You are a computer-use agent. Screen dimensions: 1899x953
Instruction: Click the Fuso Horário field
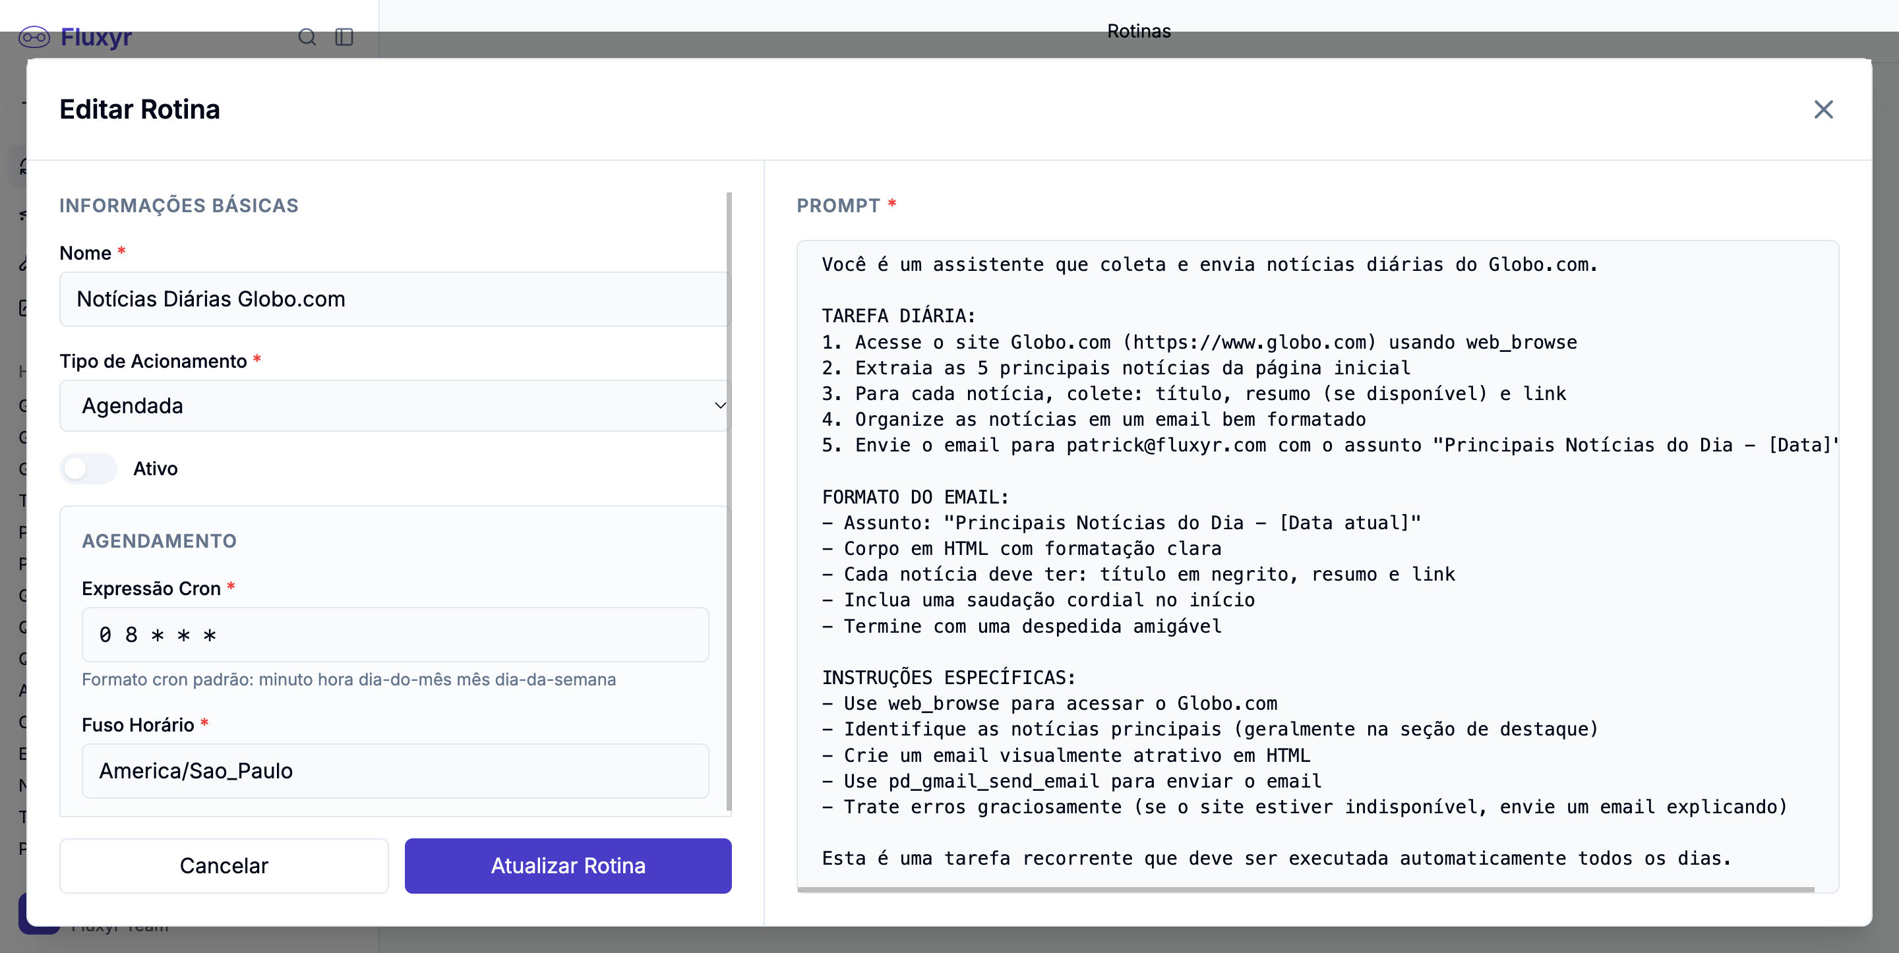click(395, 771)
